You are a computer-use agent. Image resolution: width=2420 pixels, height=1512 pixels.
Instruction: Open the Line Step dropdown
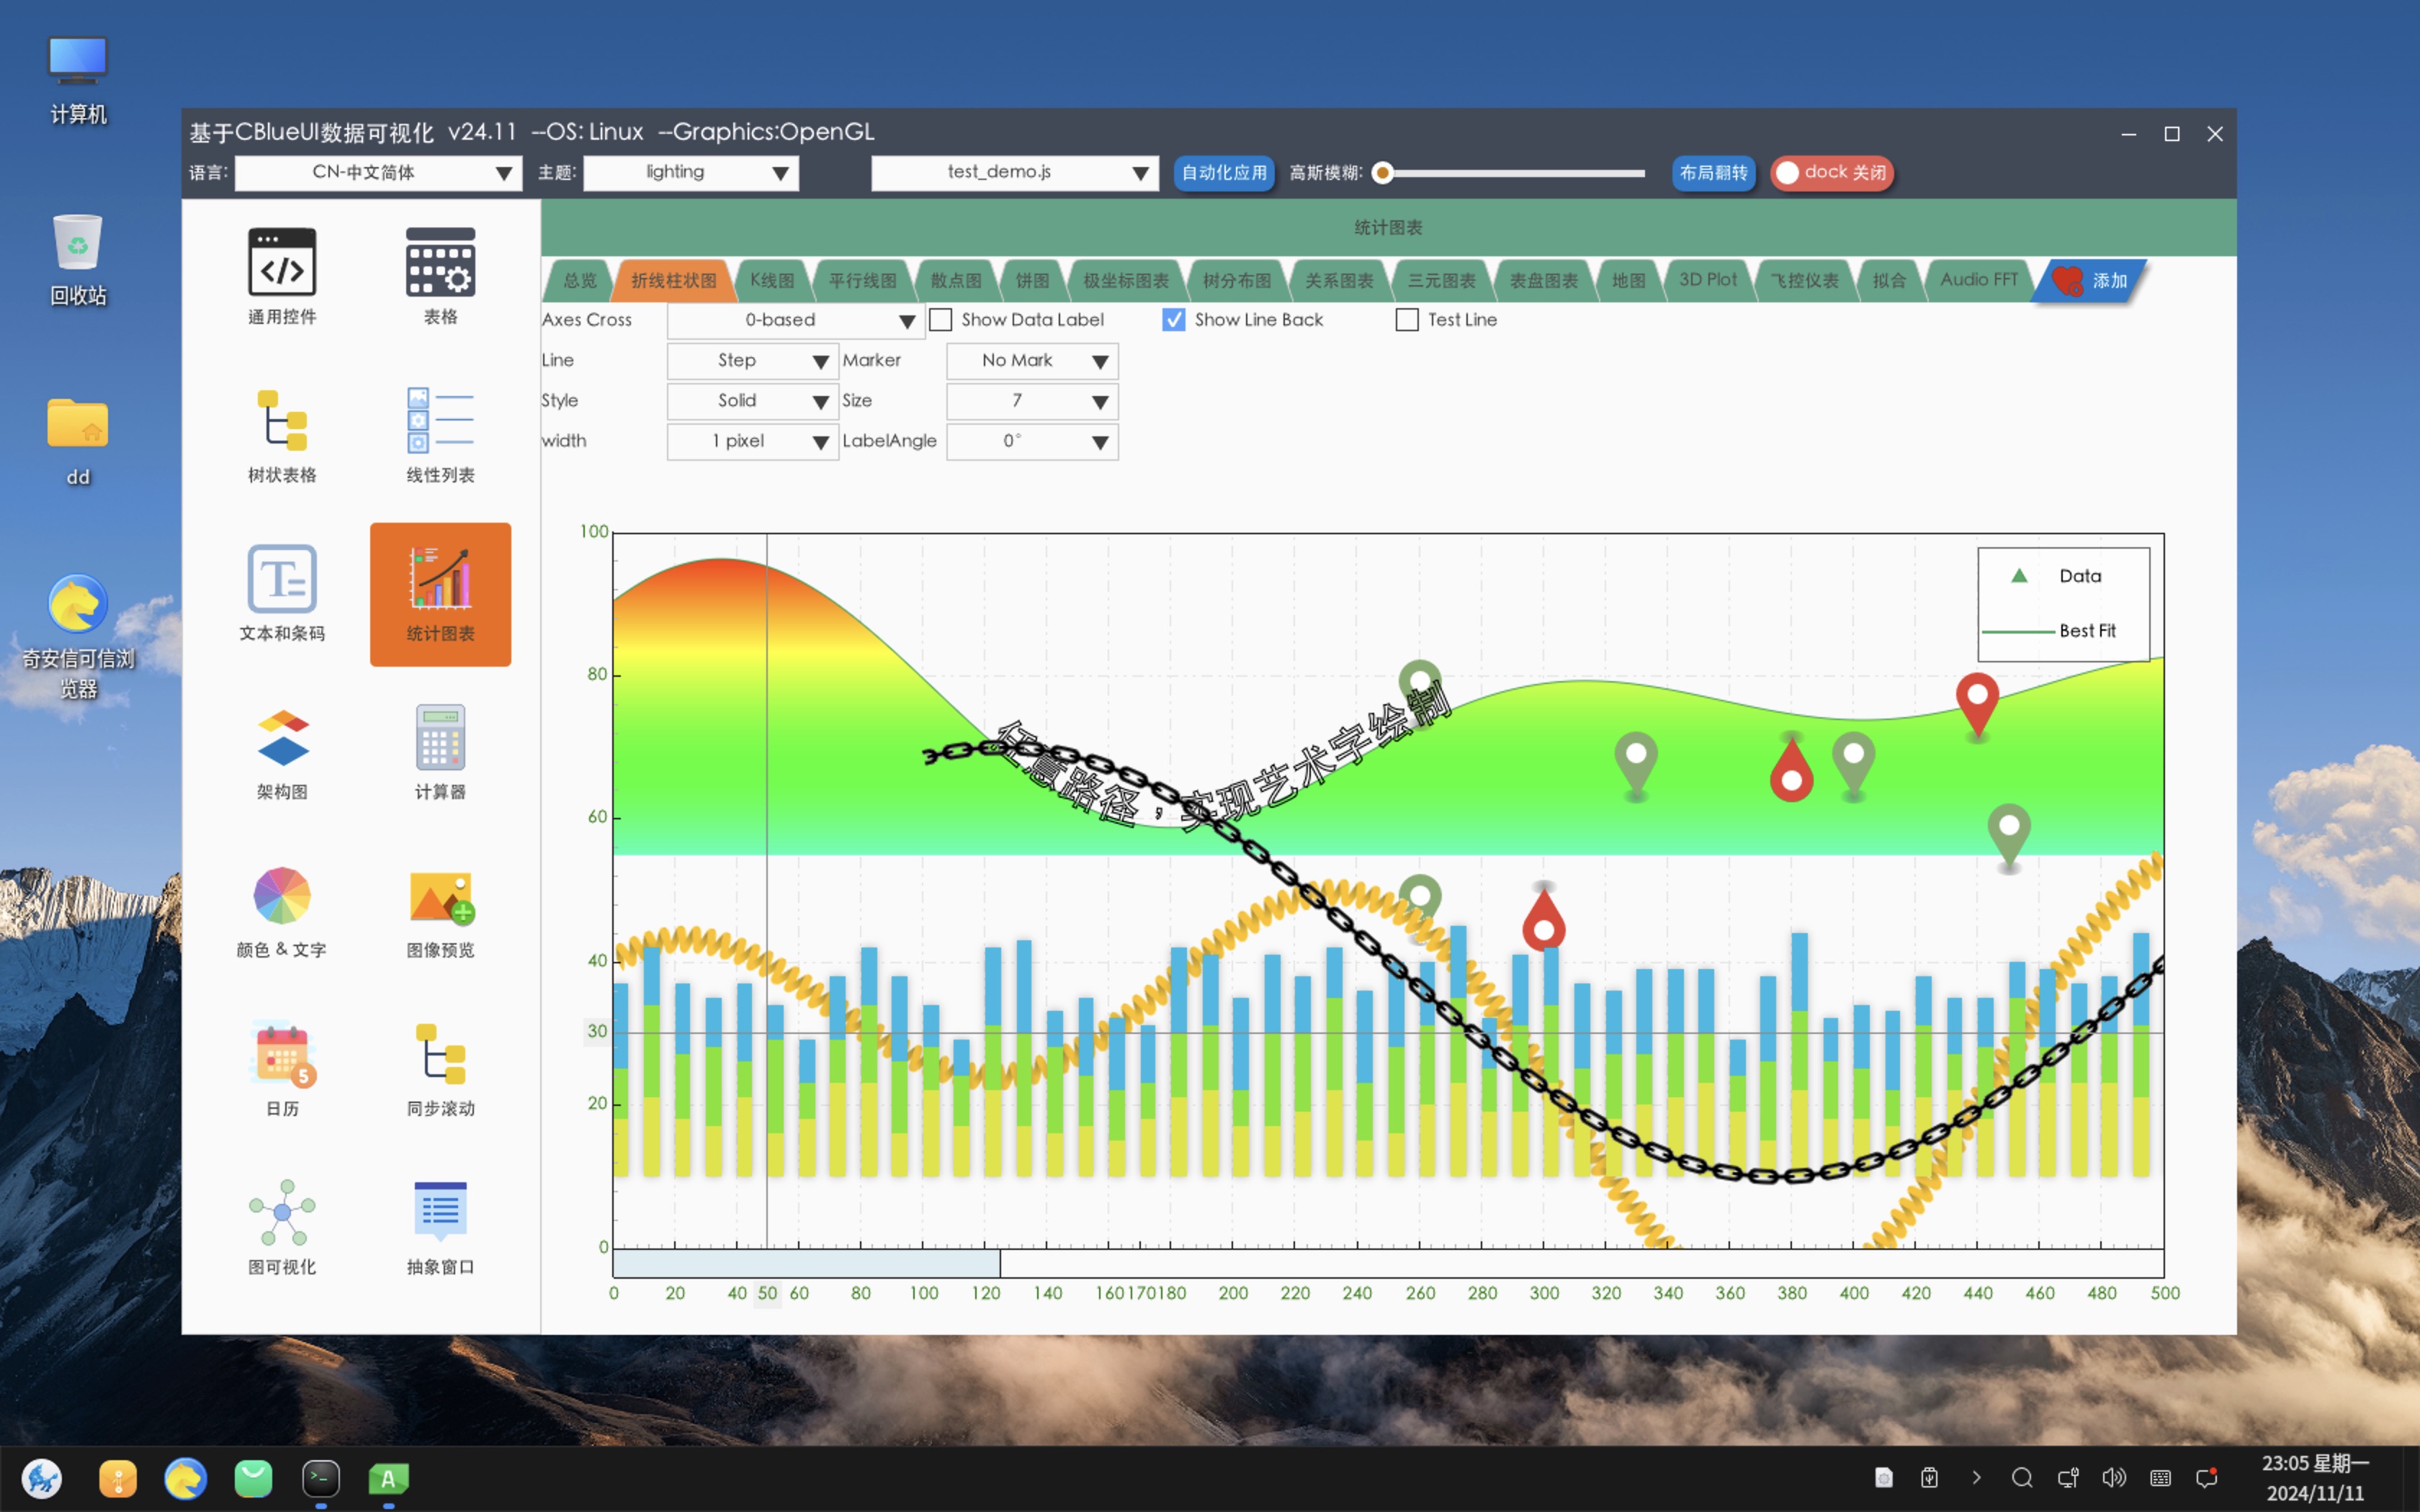point(752,361)
